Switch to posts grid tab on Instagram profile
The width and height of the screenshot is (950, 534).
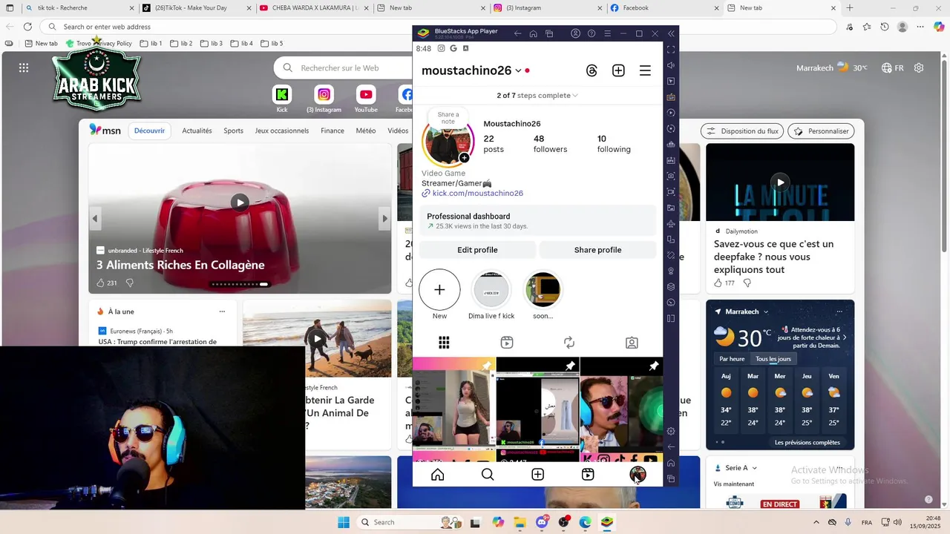[444, 343]
